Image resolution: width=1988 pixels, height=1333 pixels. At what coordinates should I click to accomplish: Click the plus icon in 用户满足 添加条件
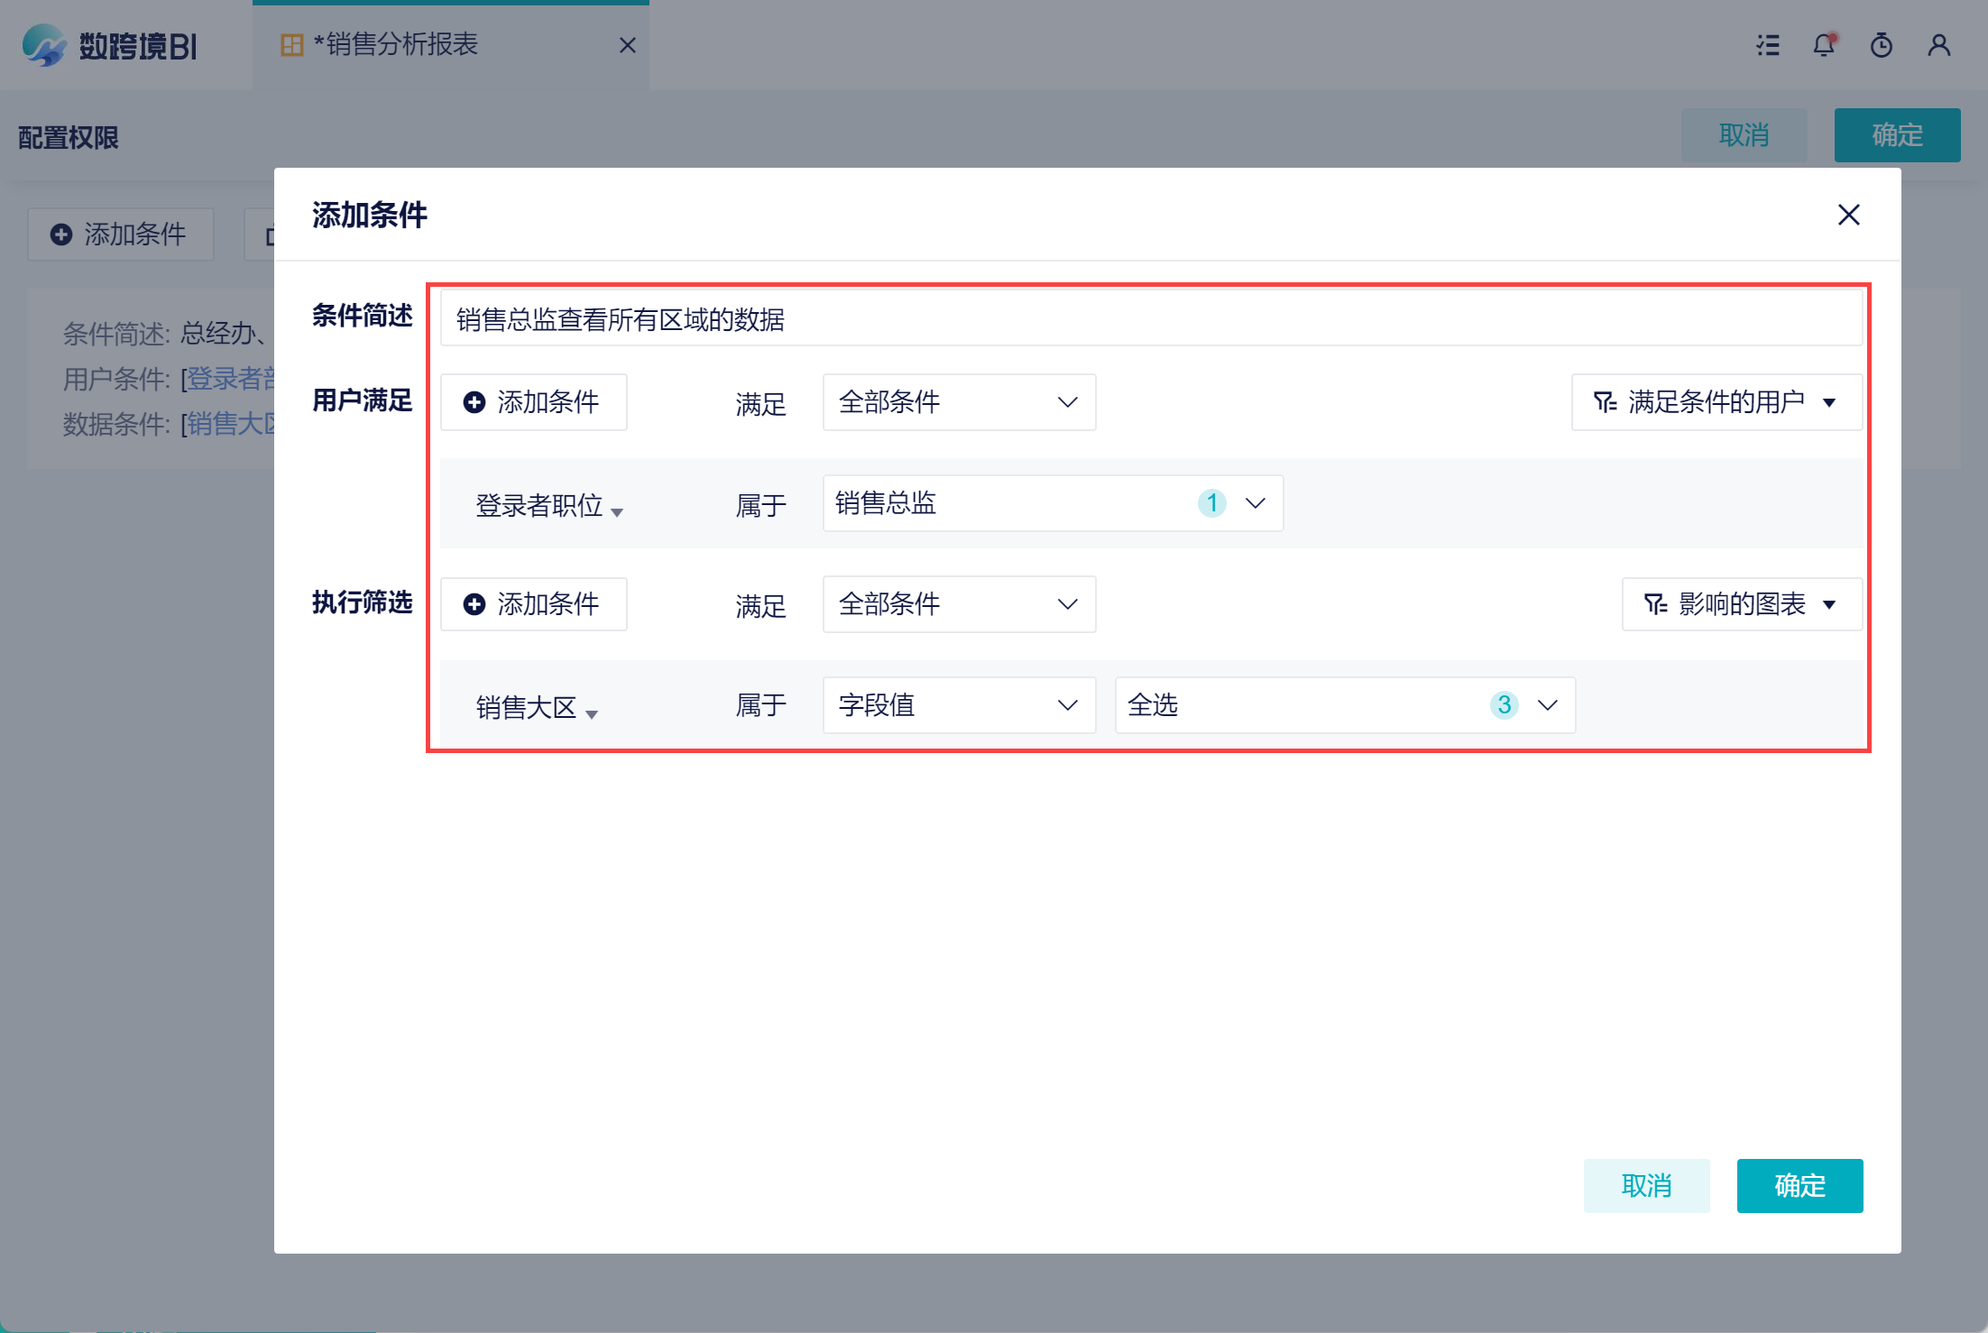[474, 402]
